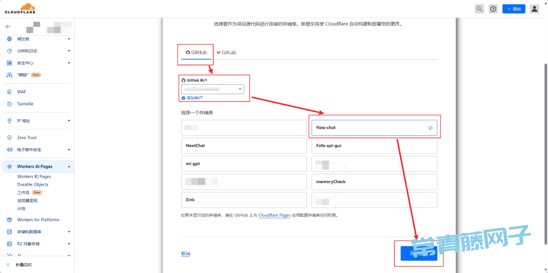Click 折叠边栏 at sidebar bottom

pyautogui.click(x=24, y=264)
